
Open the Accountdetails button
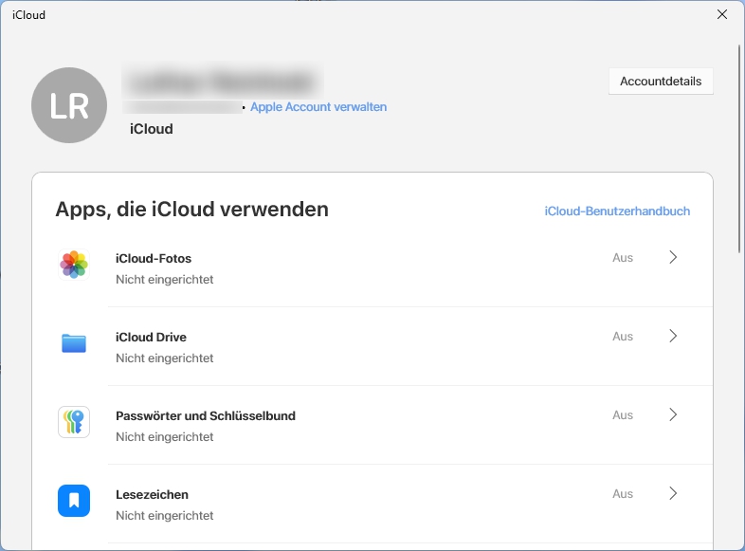tap(661, 82)
